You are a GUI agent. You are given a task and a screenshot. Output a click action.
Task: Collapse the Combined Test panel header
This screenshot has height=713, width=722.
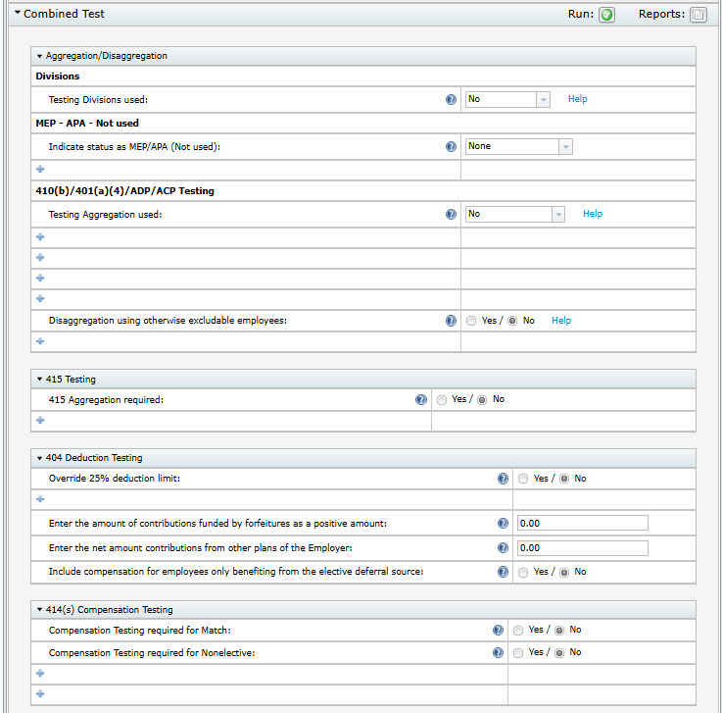point(18,14)
